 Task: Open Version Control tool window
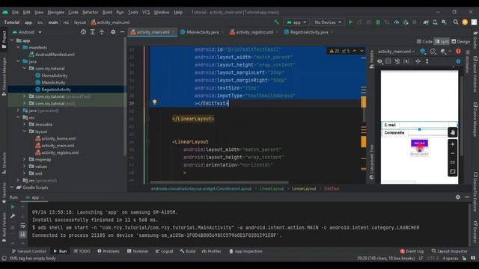coord(28,251)
